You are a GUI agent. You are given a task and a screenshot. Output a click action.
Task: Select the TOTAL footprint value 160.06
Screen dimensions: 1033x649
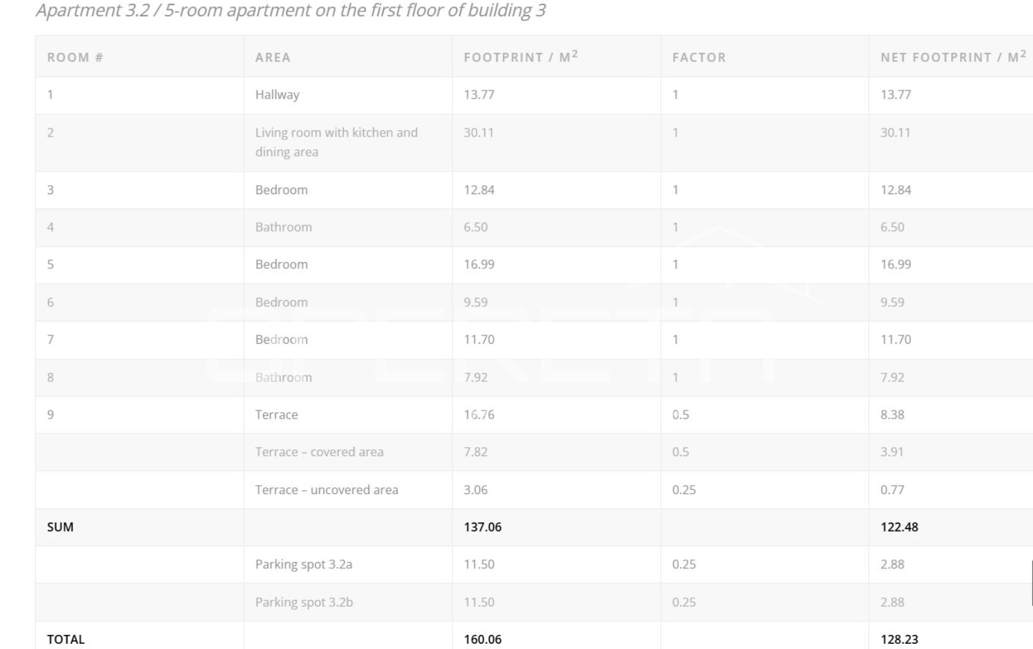pyautogui.click(x=482, y=639)
